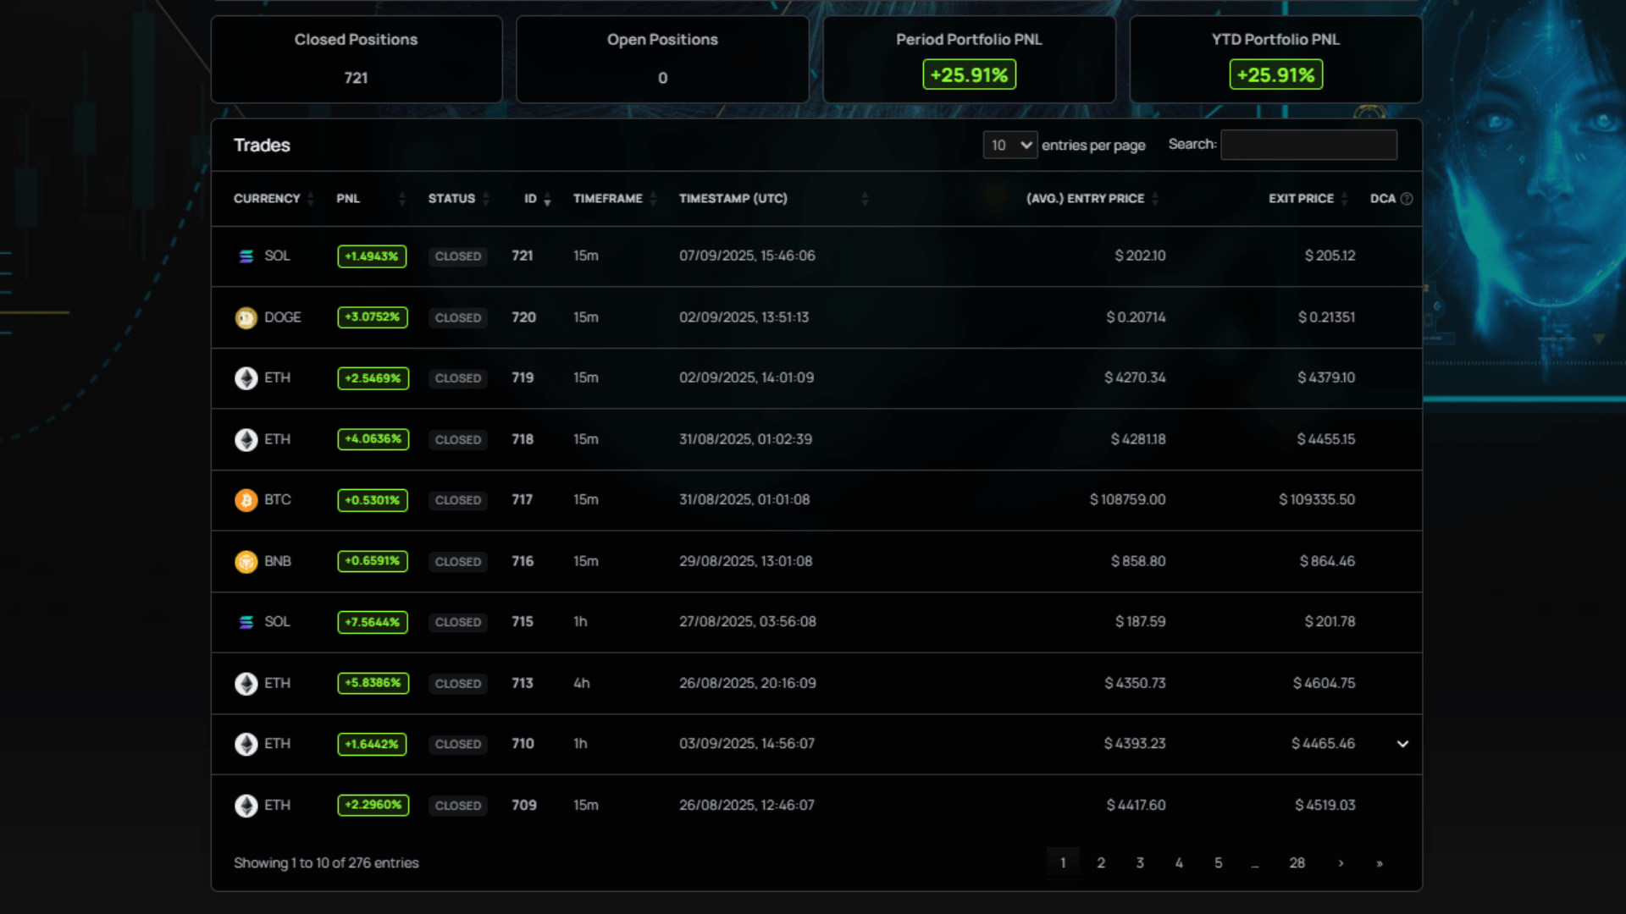Jump to page 28 of trades
1626x914 pixels.
pos(1297,862)
